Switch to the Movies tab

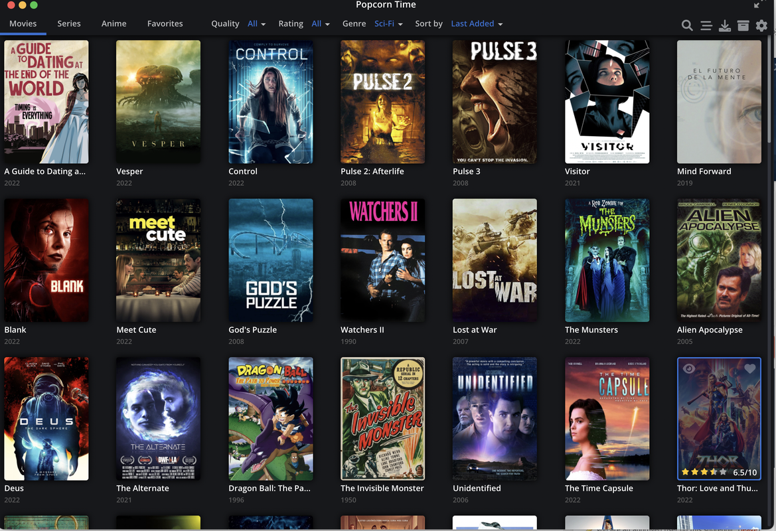click(x=23, y=24)
